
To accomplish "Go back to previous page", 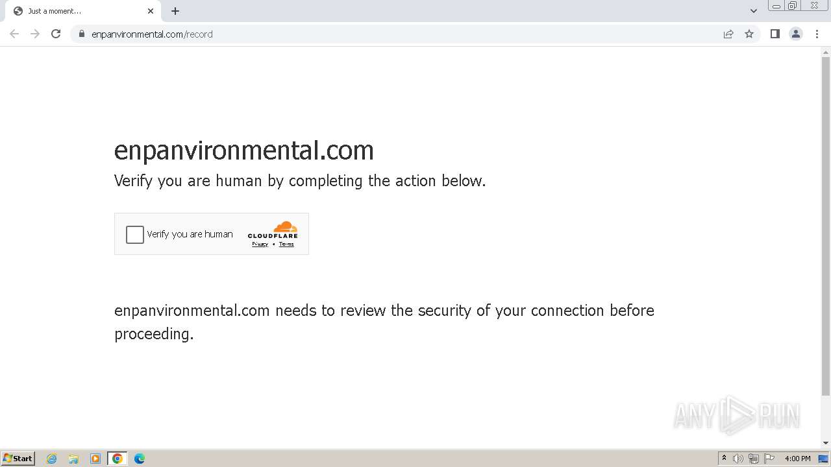I will tap(14, 34).
